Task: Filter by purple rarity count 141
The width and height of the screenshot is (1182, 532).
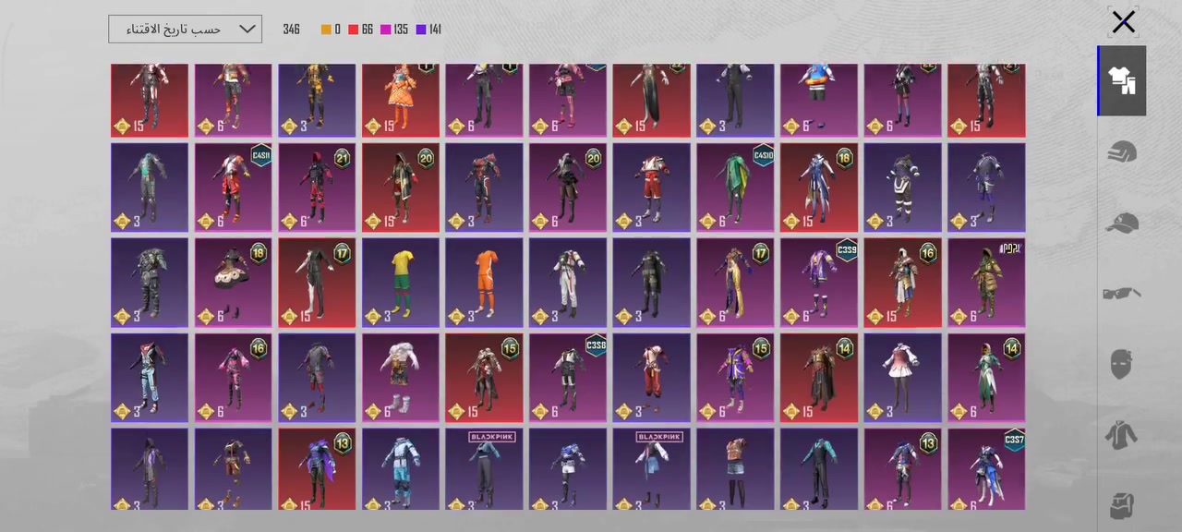Action: [x=428, y=30]
